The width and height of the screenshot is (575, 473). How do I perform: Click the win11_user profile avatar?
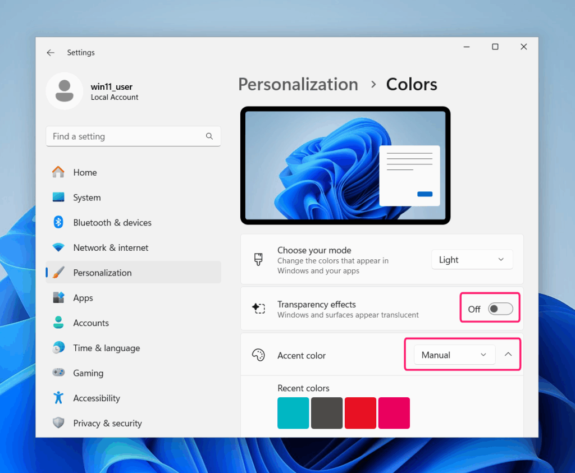(x=65, y=91)
